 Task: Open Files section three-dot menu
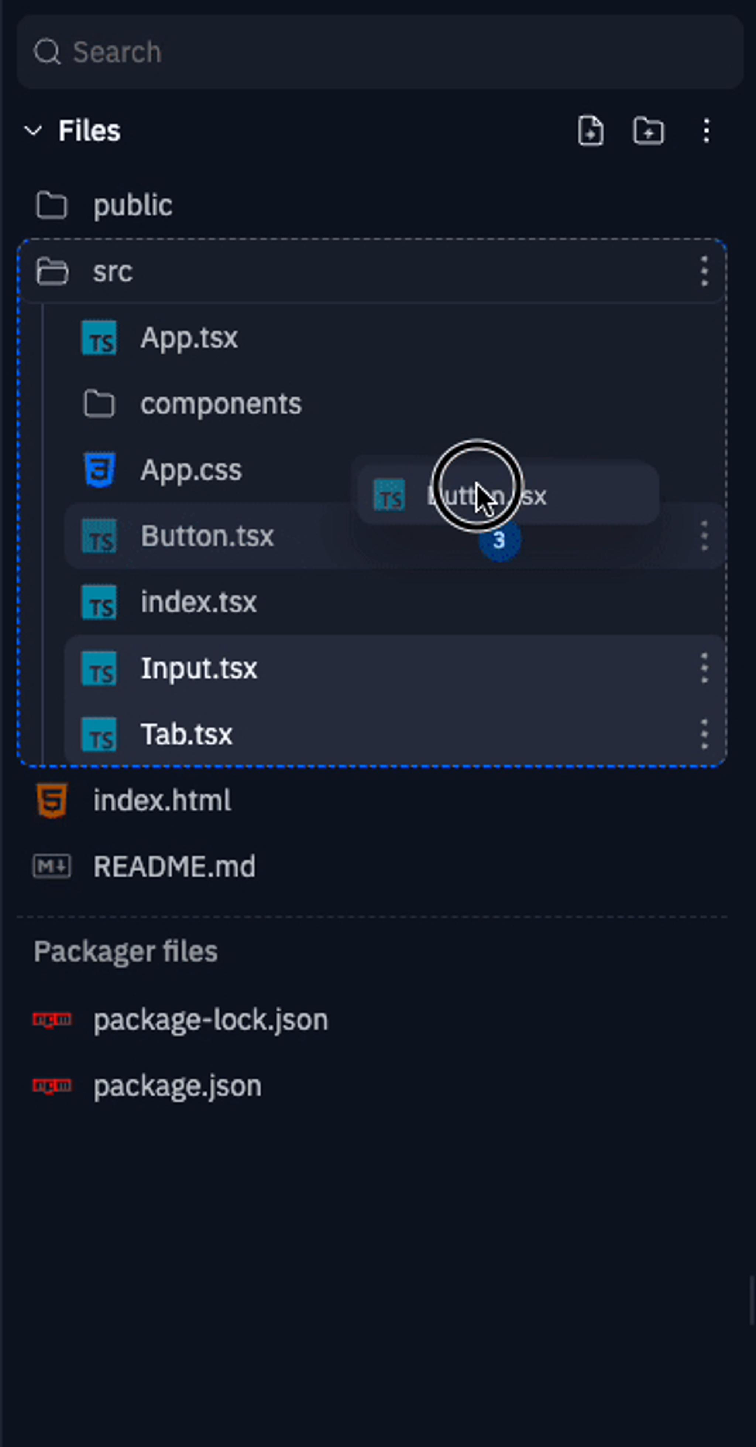[x=706, y=131]
